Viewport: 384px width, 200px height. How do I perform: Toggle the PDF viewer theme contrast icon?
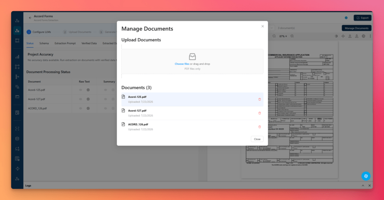(x=336, y=36)
